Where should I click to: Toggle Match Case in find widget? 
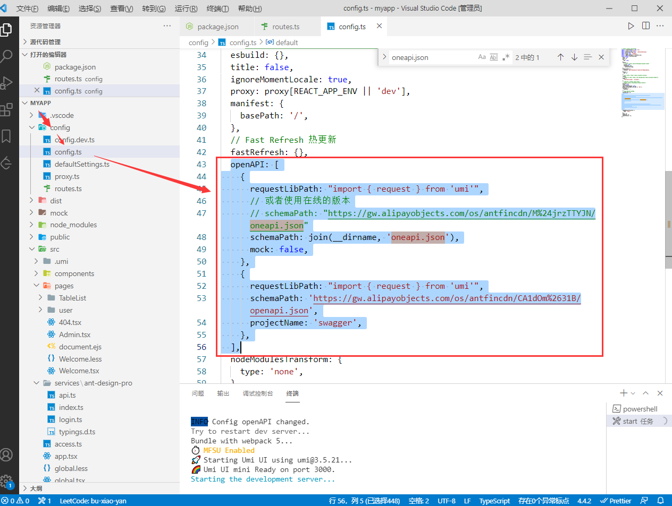[x=482, y=57]
